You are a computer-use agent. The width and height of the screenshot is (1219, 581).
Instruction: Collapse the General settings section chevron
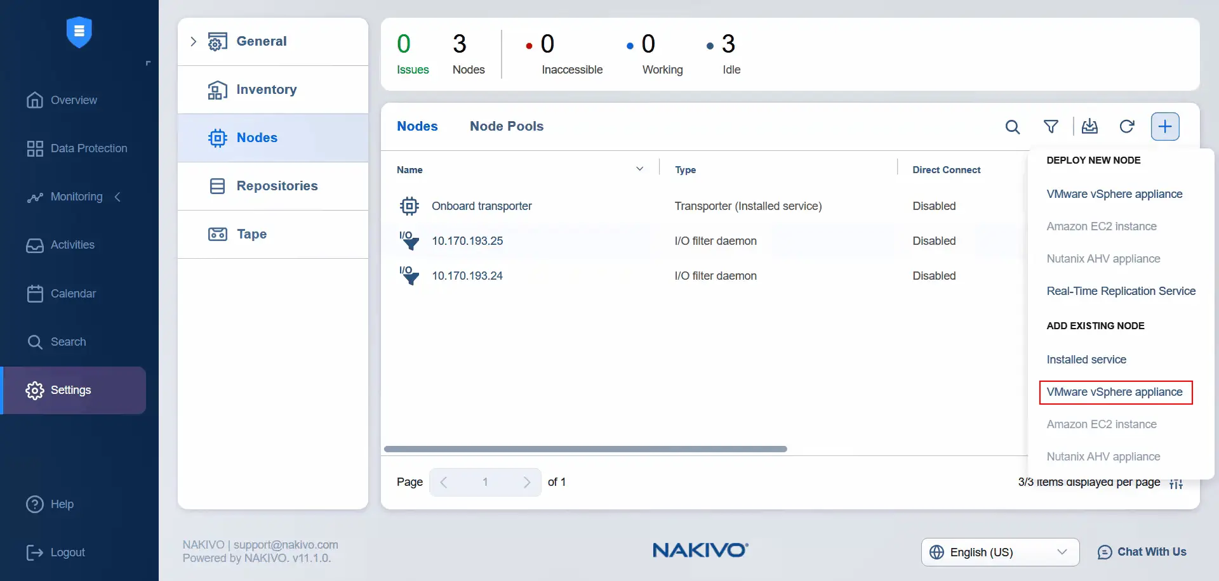[193, 41]
